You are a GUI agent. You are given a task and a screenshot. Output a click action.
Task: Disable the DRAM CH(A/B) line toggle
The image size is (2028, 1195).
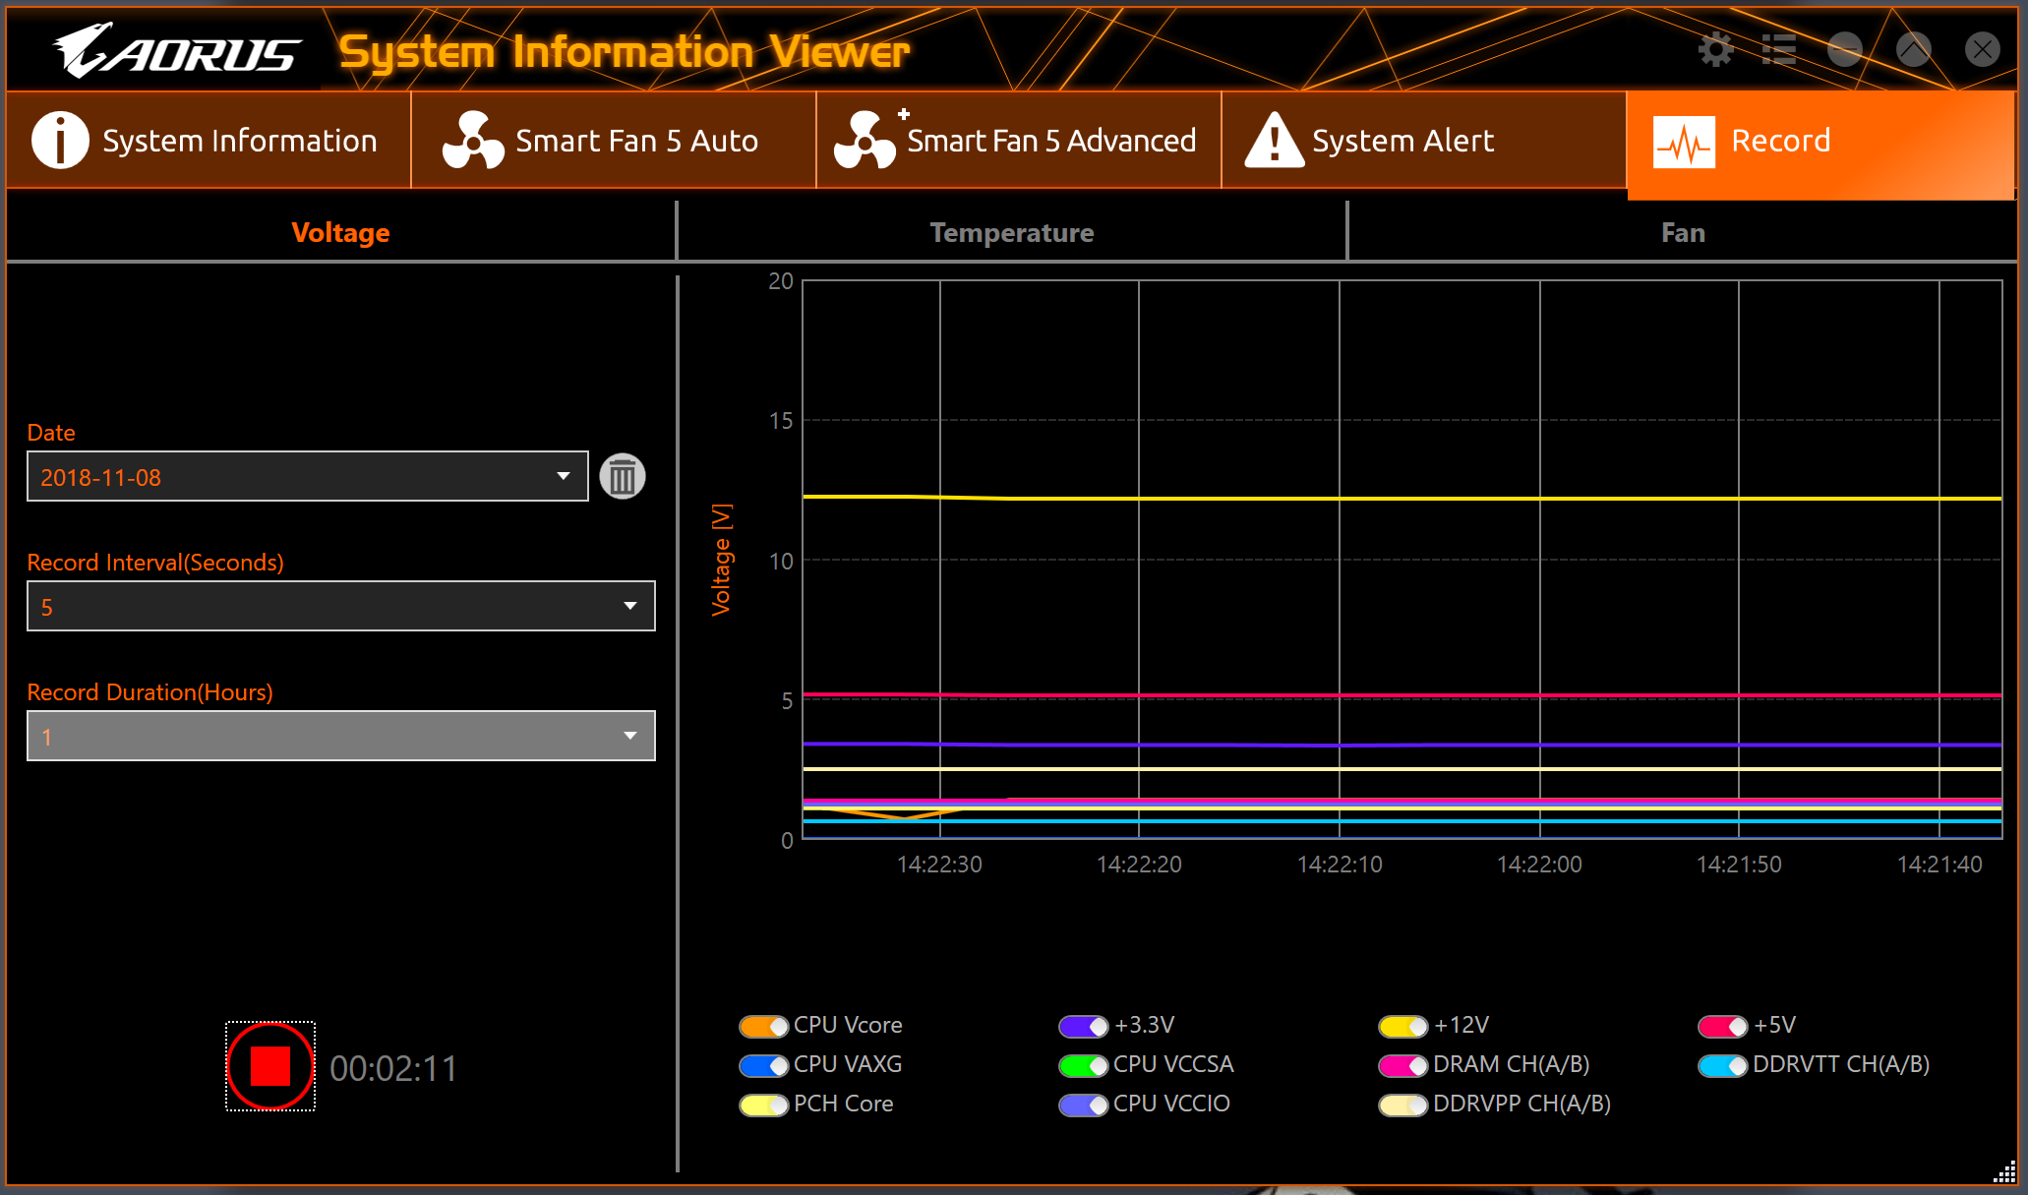coord(1403,1065)
